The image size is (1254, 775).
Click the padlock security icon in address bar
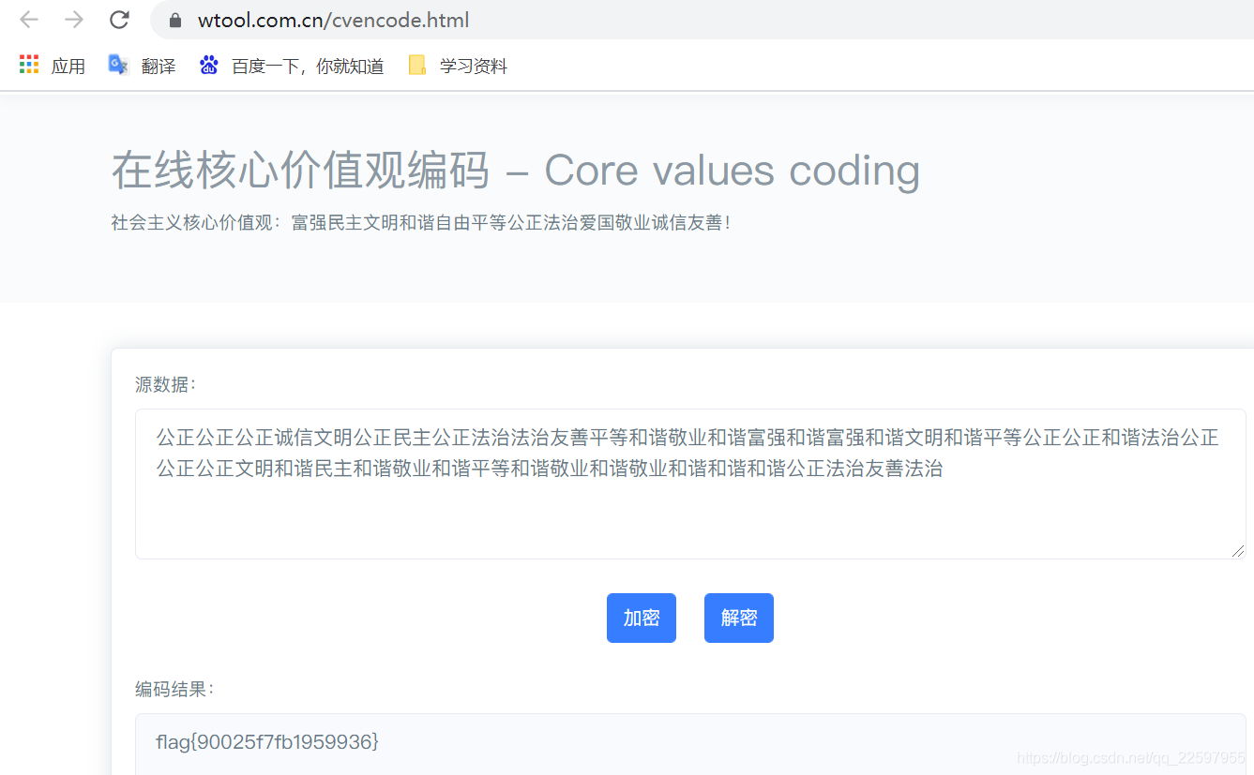[x=174, y=19]
